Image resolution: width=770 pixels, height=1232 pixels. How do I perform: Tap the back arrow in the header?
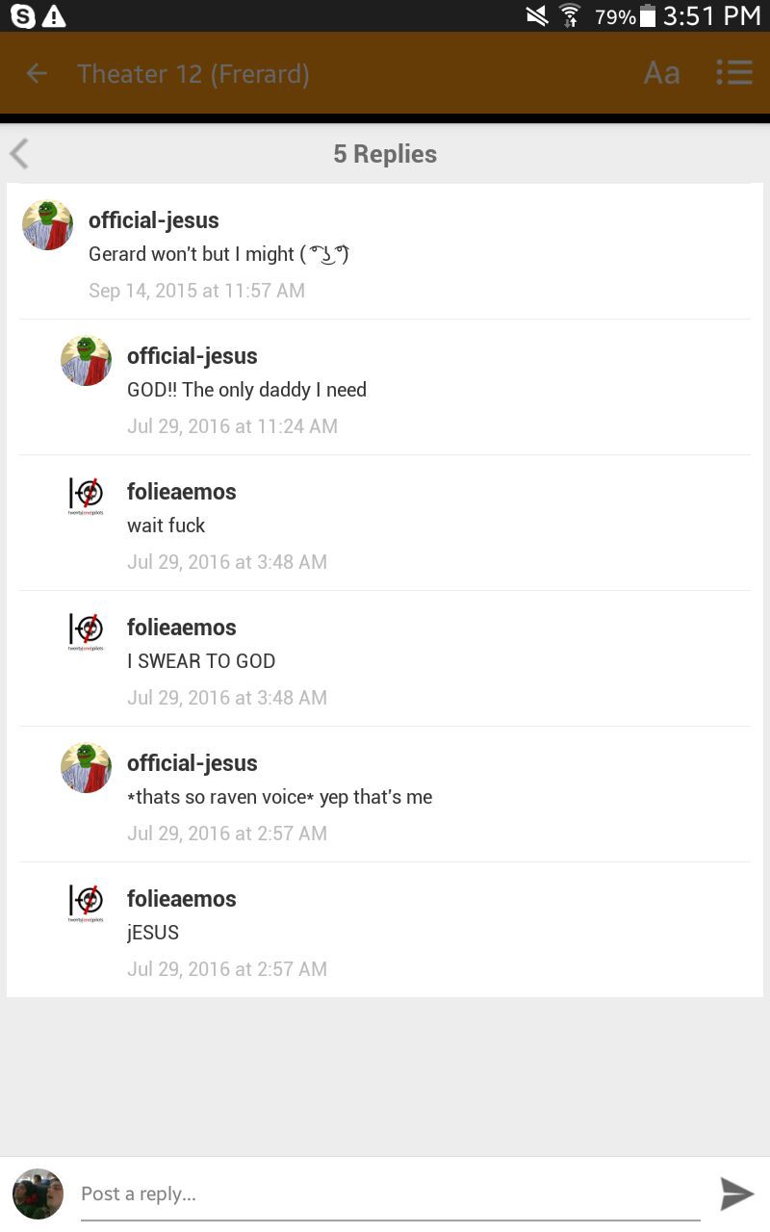(37, 73)
